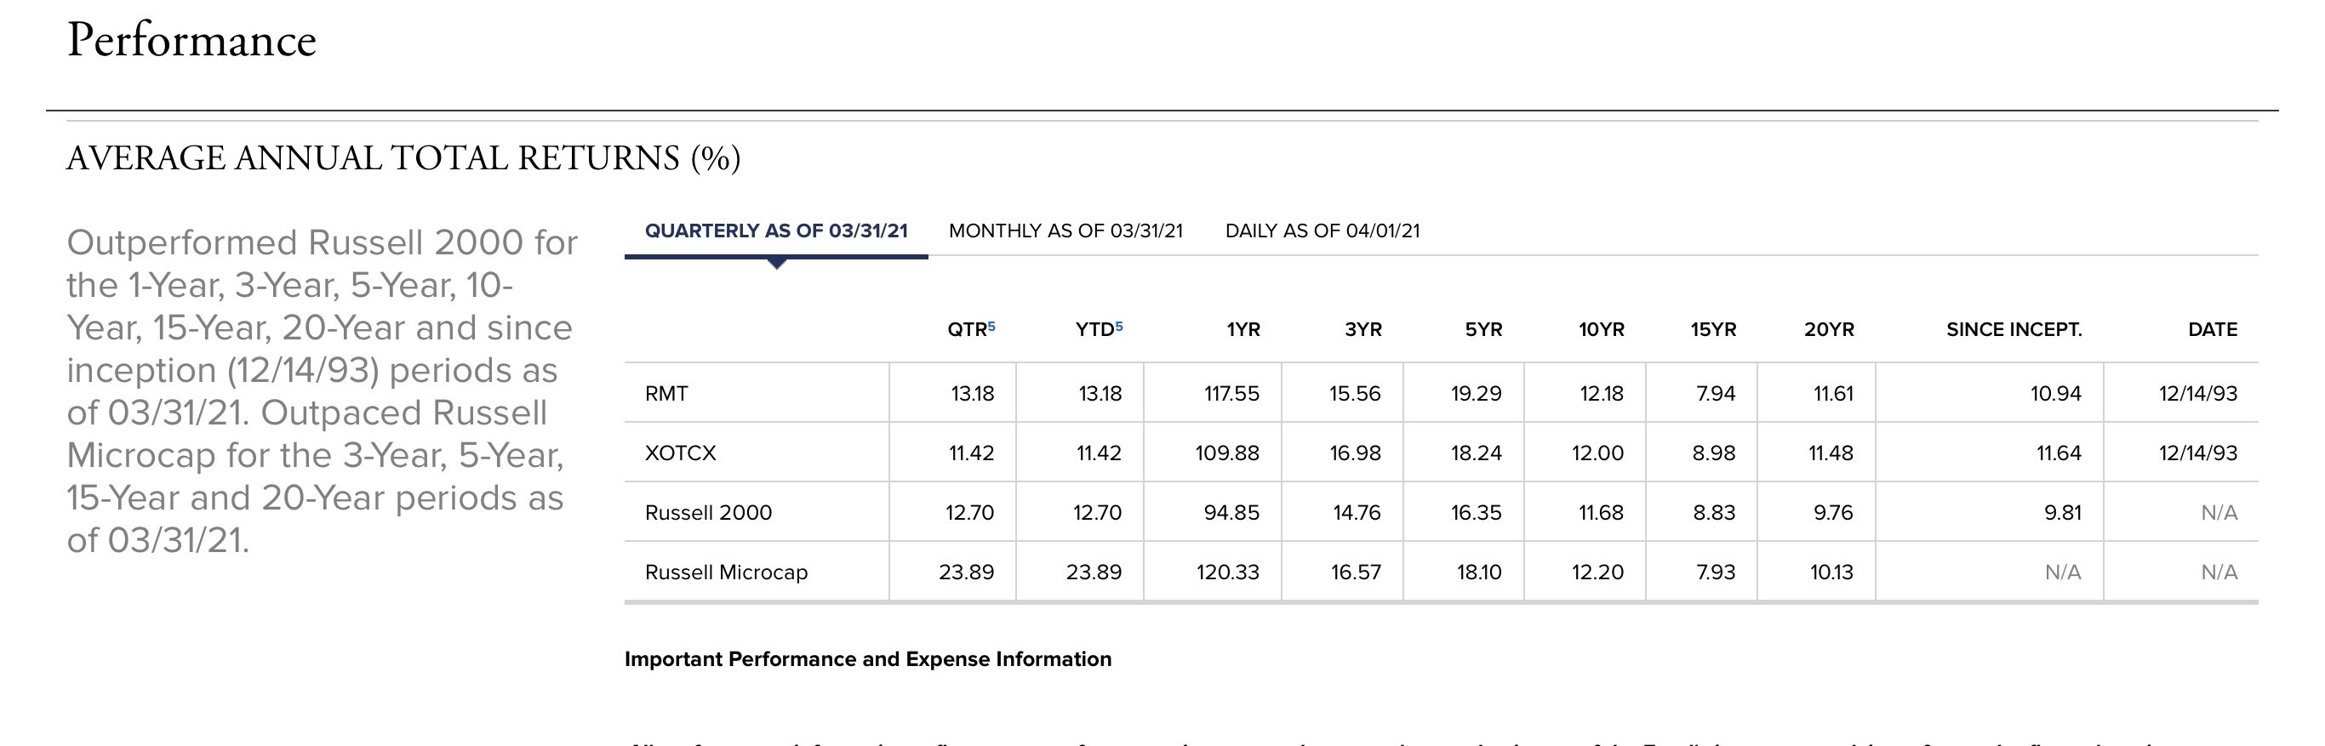Click the 10YR column header
This screenshot has width=2325, height=746.
point(1601,330)
